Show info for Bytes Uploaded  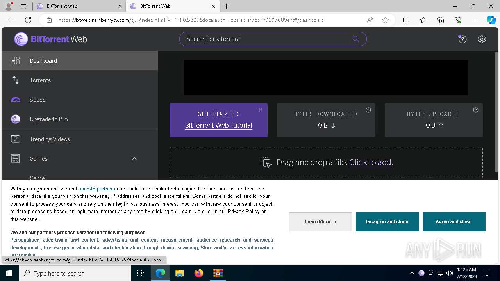475,110
